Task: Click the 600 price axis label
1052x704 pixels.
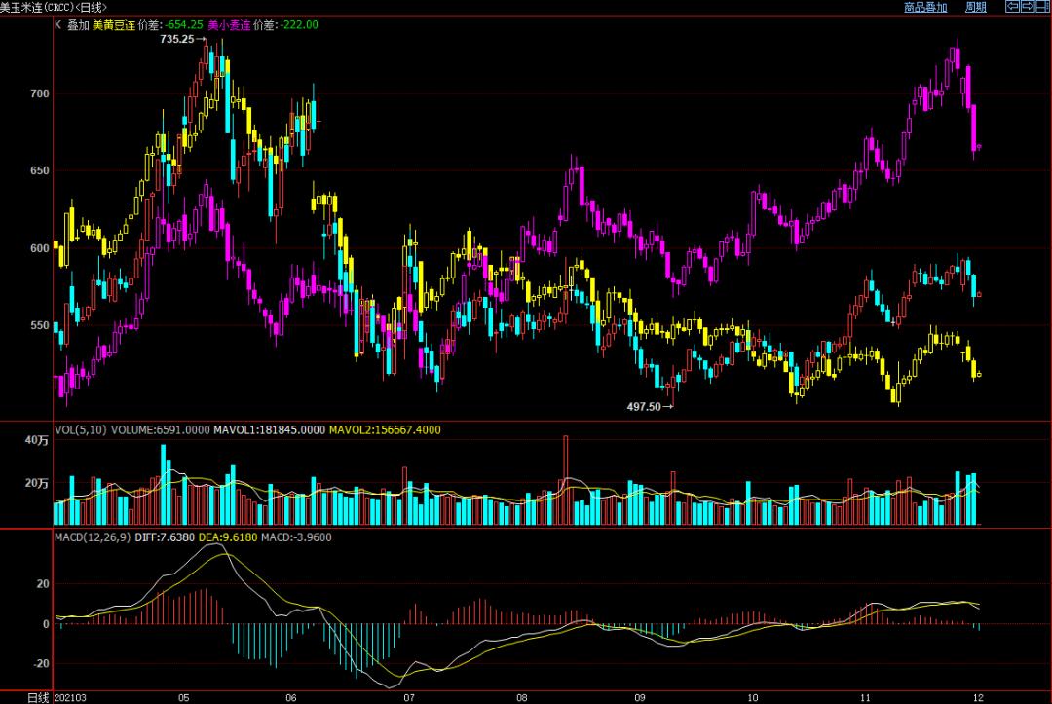Action: tap(40, 248)
